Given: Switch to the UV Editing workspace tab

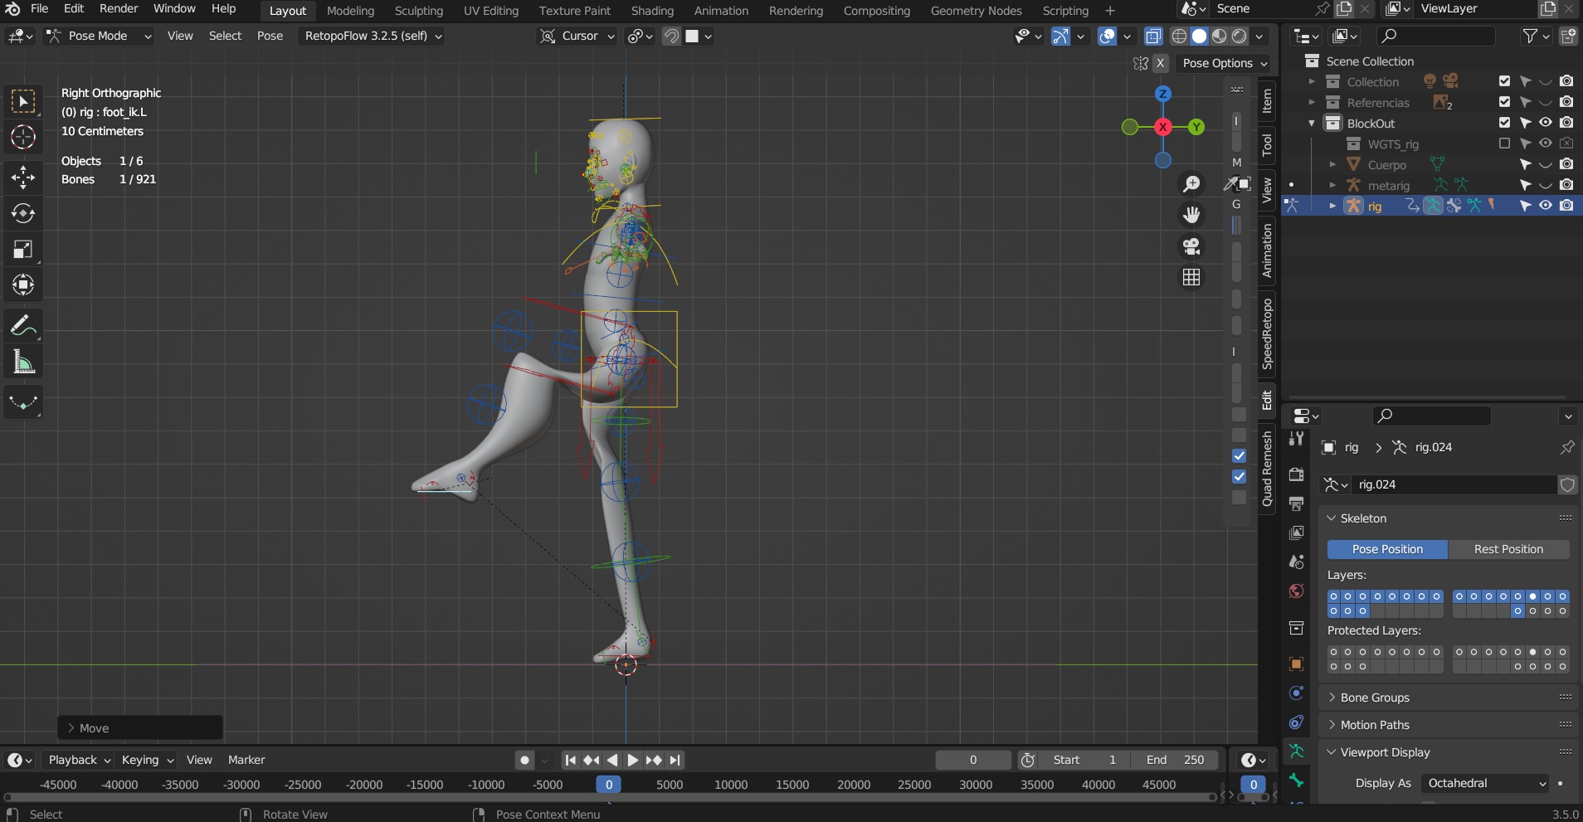Looking at the screenshot, I should [491, 11].
